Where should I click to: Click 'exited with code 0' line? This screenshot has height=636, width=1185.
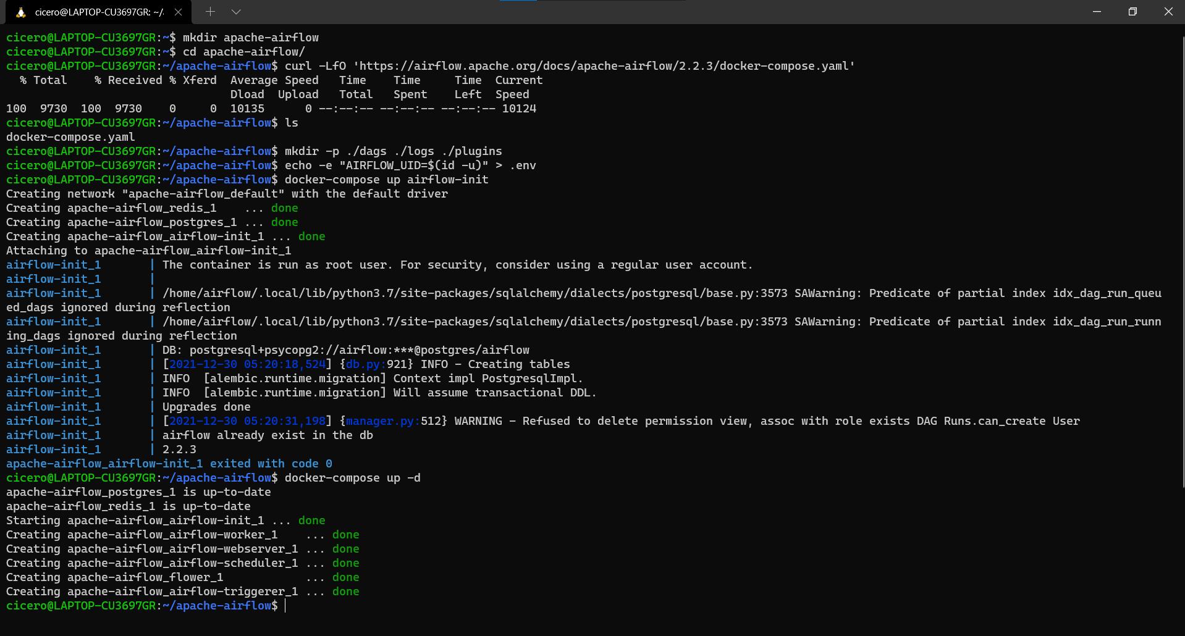[x=169, y=464]
